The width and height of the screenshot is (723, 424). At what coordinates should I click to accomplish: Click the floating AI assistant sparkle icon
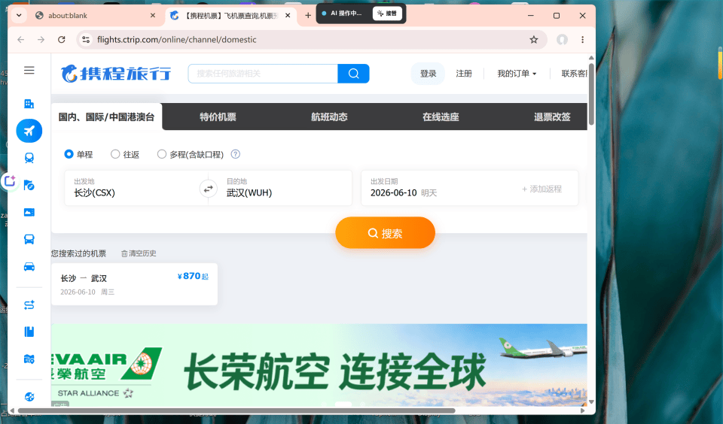[10, 181]
